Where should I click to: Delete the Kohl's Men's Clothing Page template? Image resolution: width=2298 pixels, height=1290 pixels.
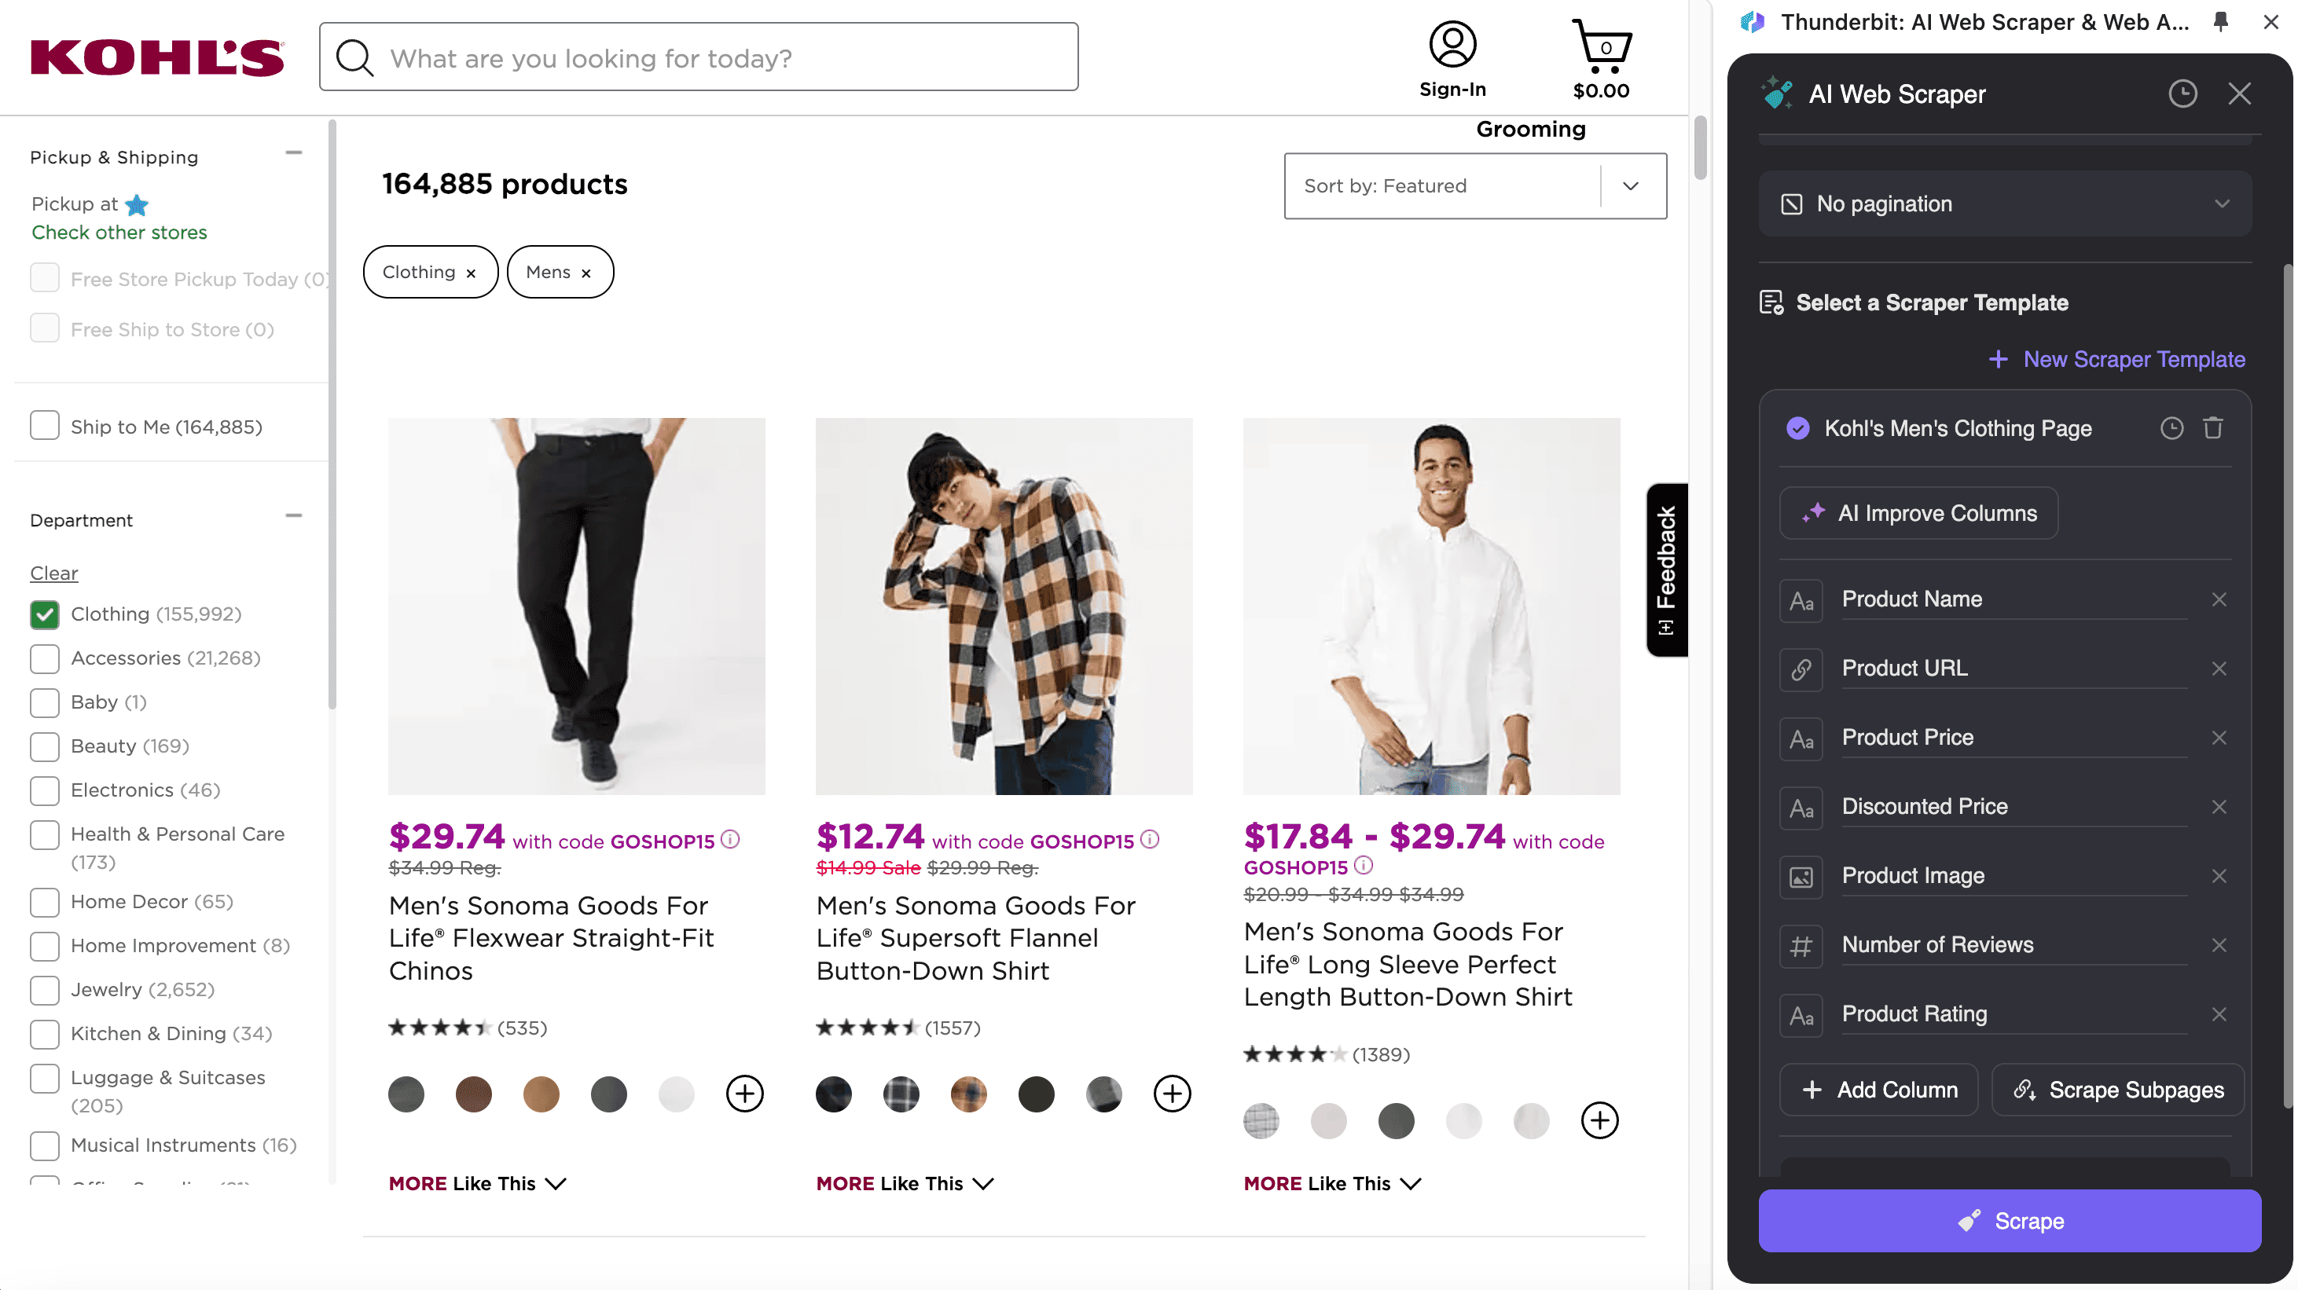pos(2213,429)
